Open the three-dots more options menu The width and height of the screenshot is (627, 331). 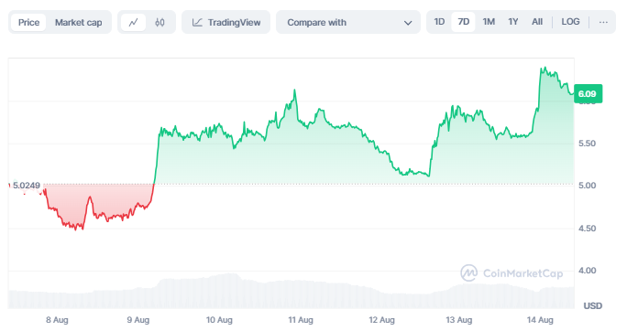[603, 22]
